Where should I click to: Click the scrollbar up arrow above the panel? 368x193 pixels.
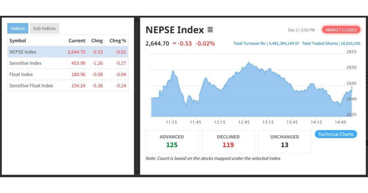tap(137, 19)
